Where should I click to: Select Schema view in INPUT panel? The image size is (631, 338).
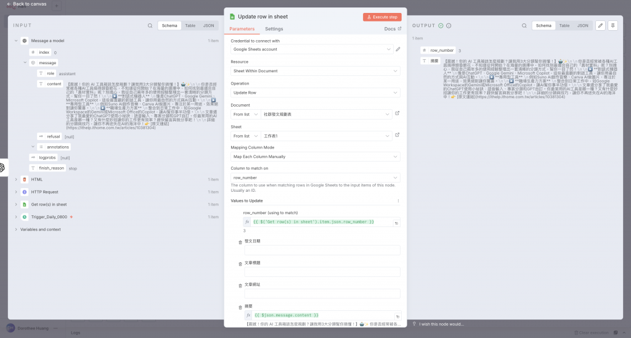[169, 25]
